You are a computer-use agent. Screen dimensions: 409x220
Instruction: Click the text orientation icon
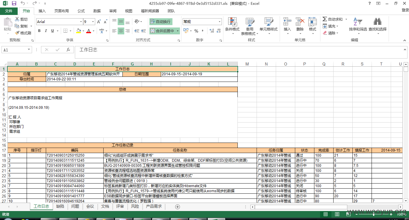click(x=137, y=22)
